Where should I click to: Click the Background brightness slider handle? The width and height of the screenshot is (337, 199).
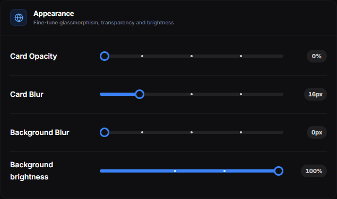coord(279,171)
